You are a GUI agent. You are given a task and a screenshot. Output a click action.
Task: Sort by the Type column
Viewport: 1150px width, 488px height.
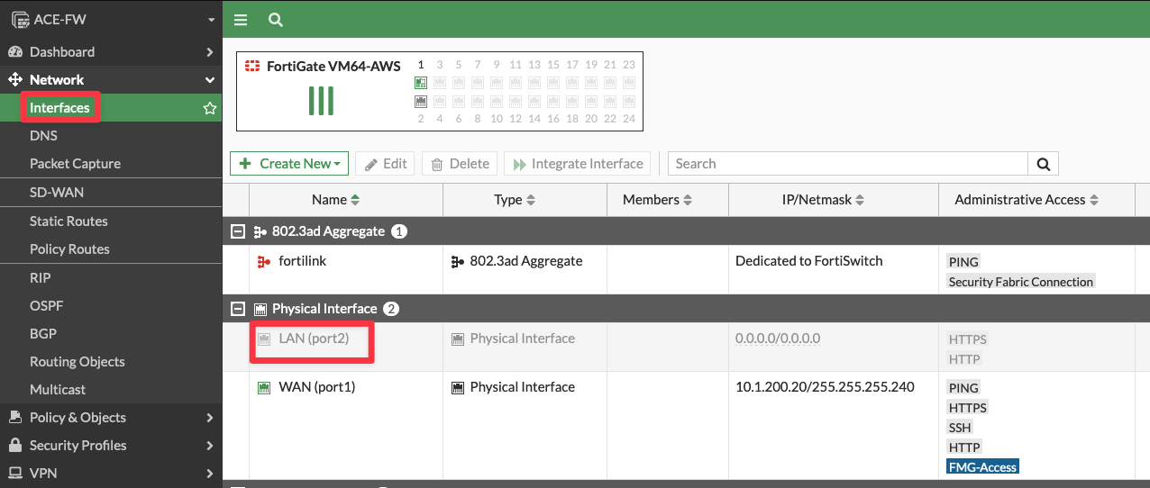point(515,200)
